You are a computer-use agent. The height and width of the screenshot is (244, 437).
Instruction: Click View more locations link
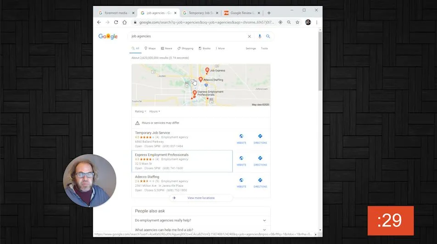point(201,198)
